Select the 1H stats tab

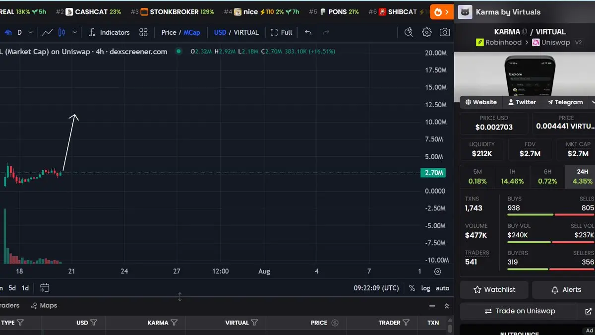pyautogui.click(x=512, y=177)
